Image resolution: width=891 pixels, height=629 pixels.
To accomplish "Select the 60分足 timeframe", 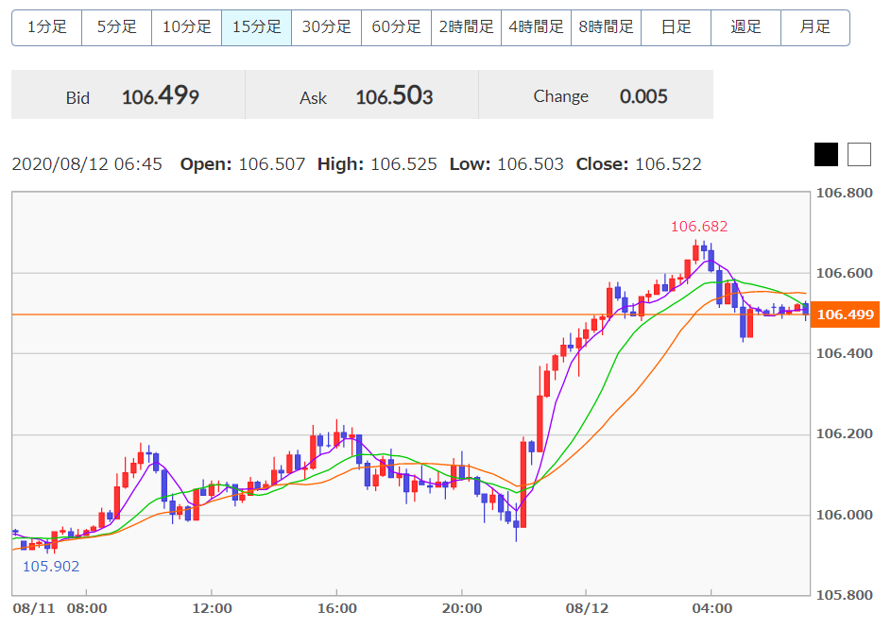I will click(397, 27).
